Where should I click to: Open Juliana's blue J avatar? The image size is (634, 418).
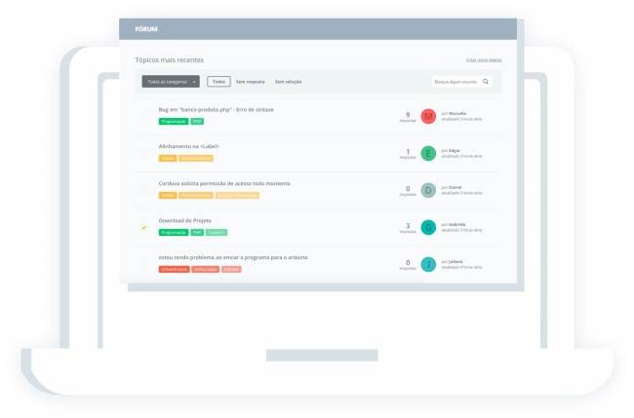pos(428,264)
